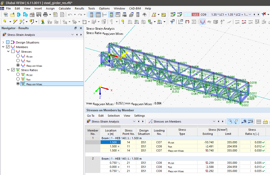
Task: Expand the Design Situations tree node
Action: click(x=3, y=42)
